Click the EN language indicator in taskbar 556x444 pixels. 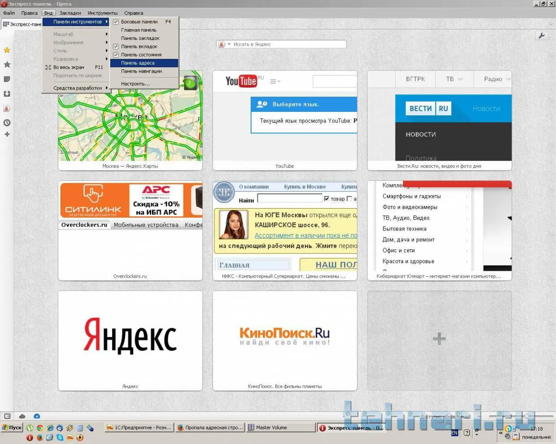tap(454, 433)
